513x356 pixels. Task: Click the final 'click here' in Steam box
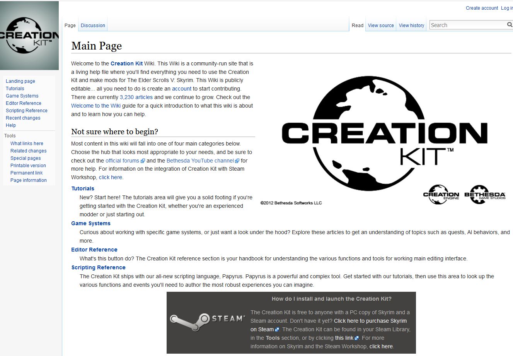tap(381, 346)
